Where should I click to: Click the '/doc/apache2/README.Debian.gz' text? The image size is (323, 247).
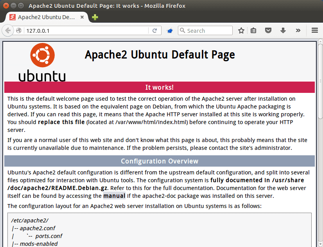[x=57, y=188]
